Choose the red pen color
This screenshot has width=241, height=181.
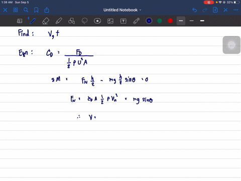[170, 21]
